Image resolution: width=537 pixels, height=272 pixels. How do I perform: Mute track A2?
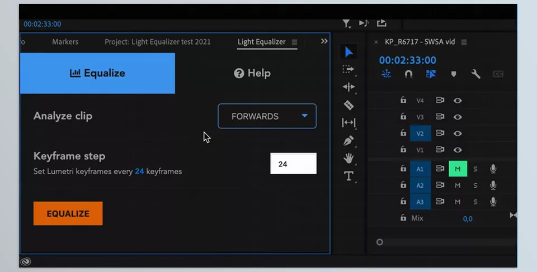(x=458, y=185)
